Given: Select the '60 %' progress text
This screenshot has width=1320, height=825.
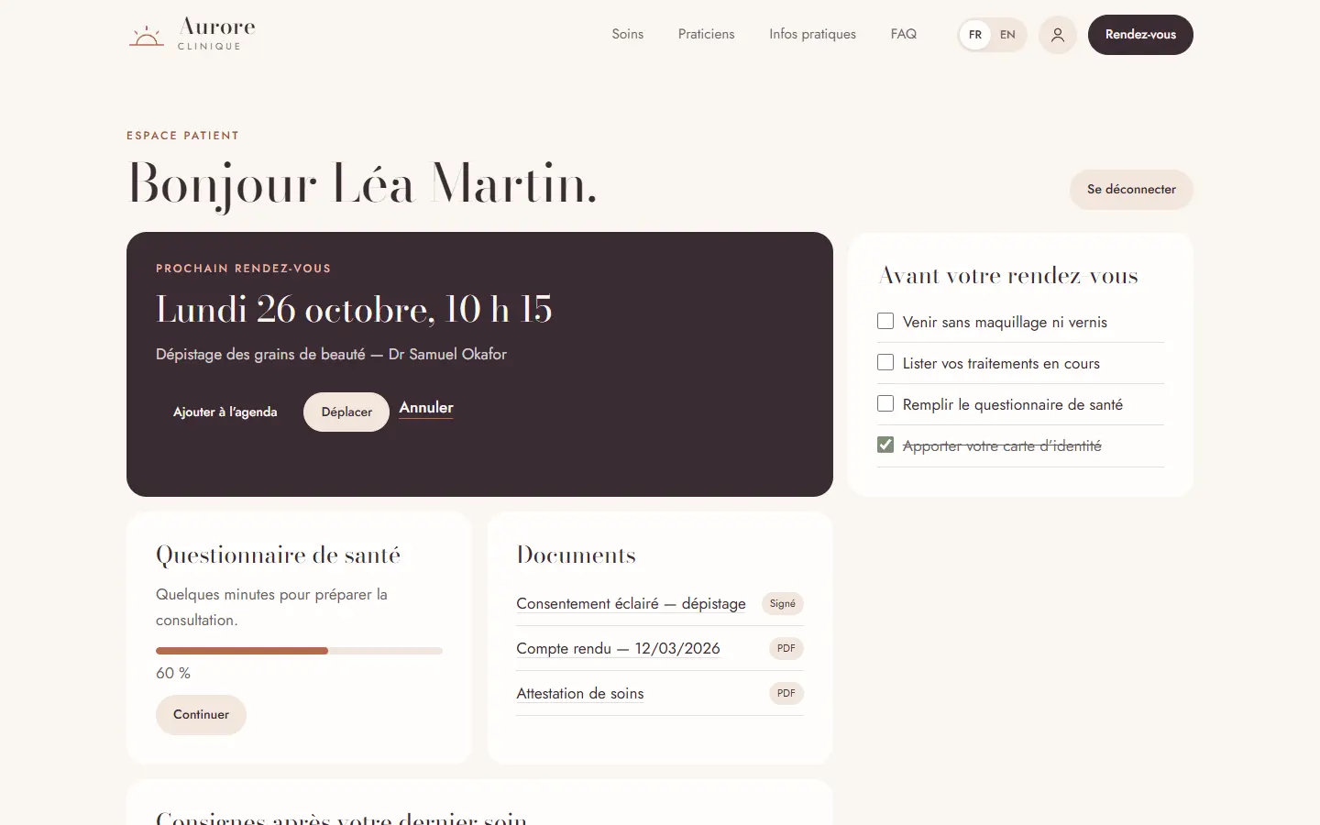Looking at the screenshot, I should pos(173,674).
